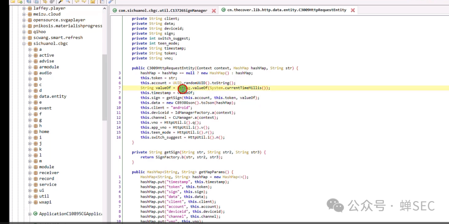Expand the util package node
This screenshot has height=224, width=449.
click(x=30, y=196)
